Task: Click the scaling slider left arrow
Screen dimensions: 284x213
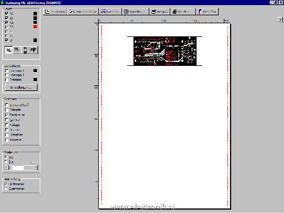Action: (7, 168)
